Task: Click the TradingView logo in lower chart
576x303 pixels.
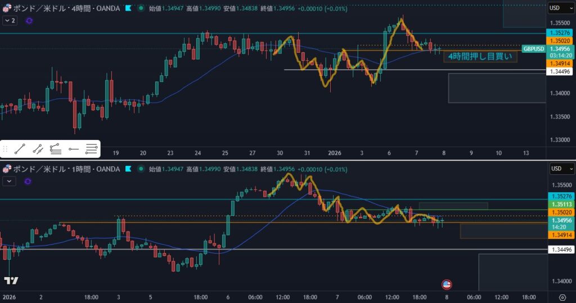Action: (x=11, y=281)
